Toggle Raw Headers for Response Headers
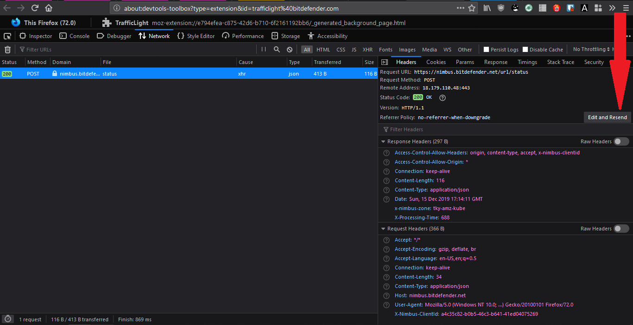Image resolution: width=633 pixels, height=325 pixels. tap(621, 141)
